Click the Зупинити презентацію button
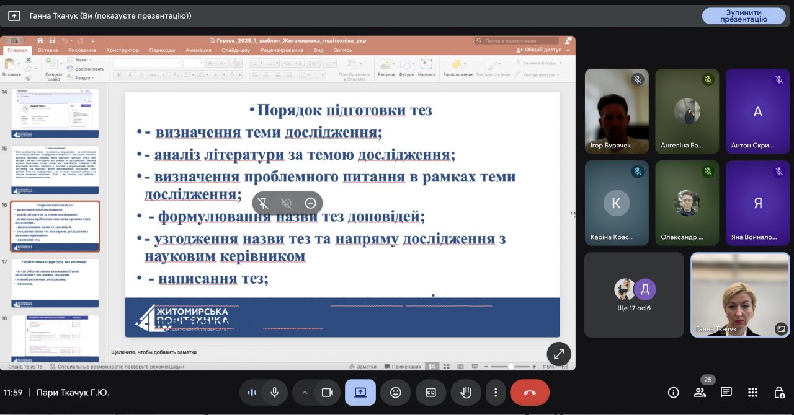This screenshot has height=415, width=794. [x=743, y=16]
